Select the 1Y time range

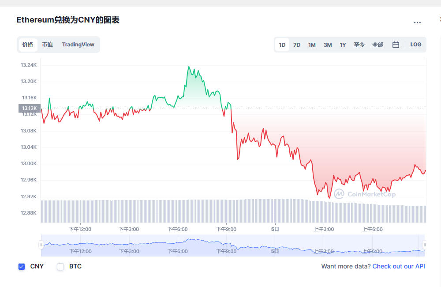(x=343, y=45)
